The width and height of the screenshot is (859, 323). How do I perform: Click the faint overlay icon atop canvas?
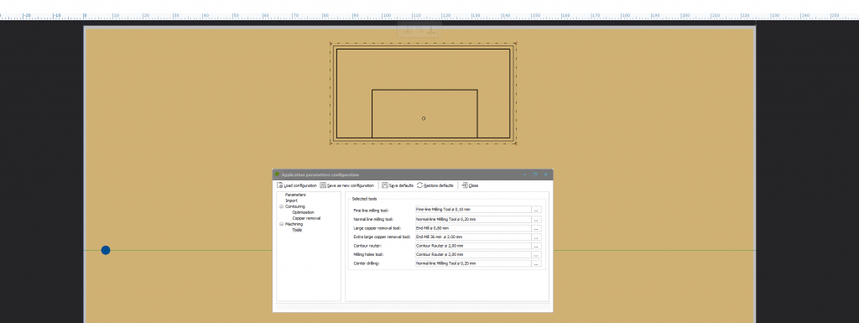pos(419,29)
